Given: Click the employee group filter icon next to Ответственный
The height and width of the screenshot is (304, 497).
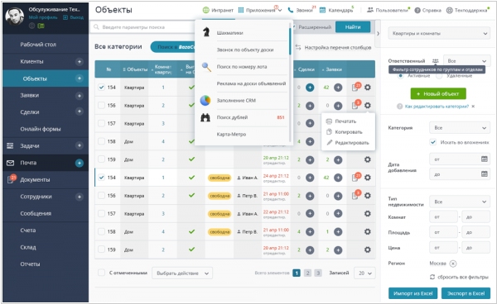Looking at the screenshot, I should [x=436, y=60].
